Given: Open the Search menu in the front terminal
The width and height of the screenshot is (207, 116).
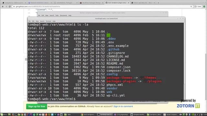Looking at the screenshot, I should [x=42, y=21].
